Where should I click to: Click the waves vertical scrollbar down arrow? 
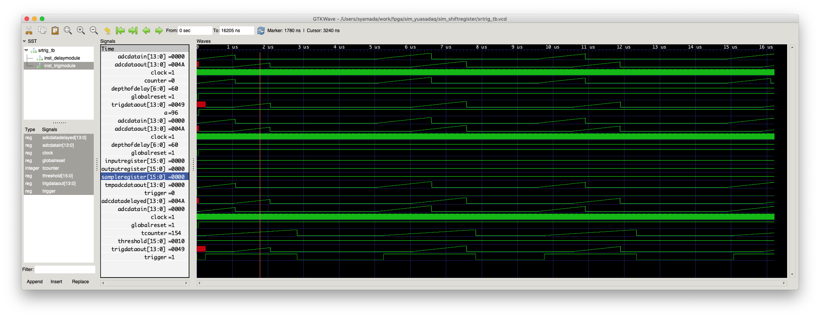pyautogui.click(x=792, y=274)
